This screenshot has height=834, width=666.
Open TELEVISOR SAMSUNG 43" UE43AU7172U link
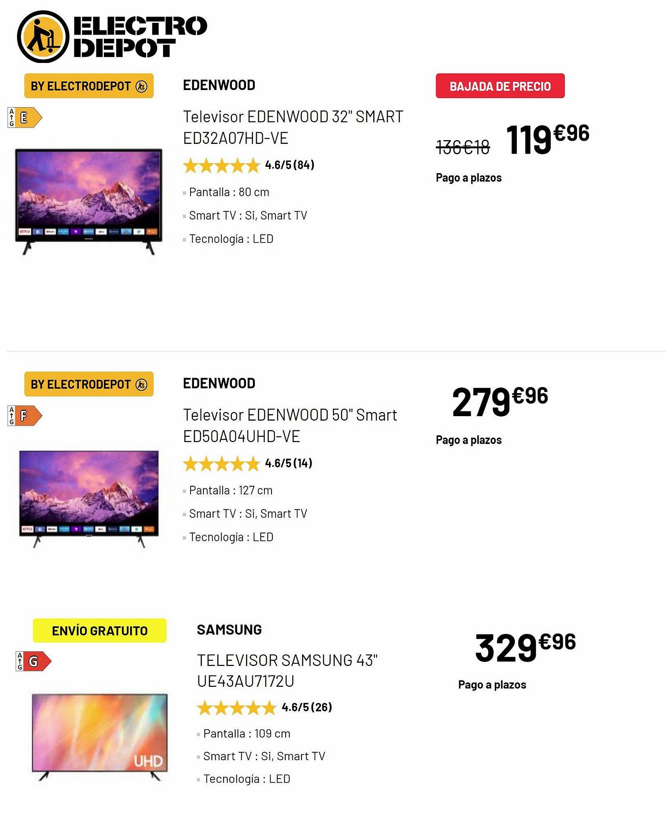287,671
